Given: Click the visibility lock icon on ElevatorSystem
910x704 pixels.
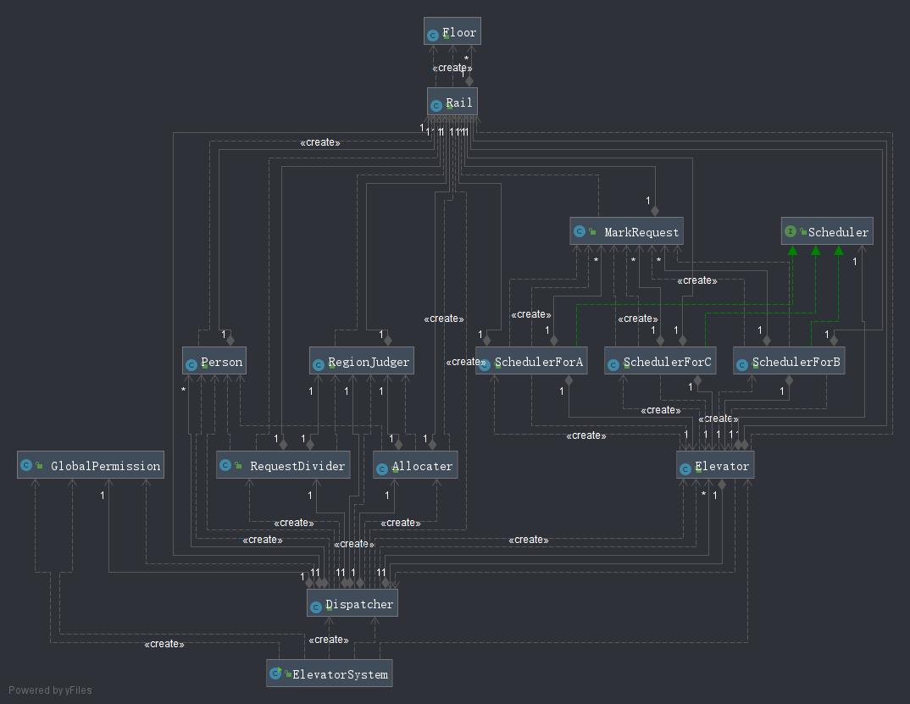Looking at the screenshot, I should coord(288,674).
